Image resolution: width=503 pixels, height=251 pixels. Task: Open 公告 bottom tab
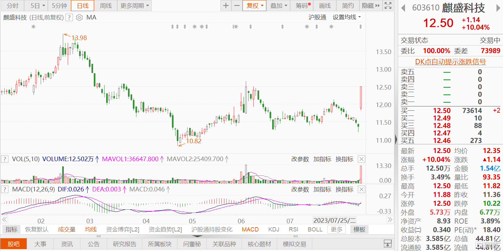94,244
